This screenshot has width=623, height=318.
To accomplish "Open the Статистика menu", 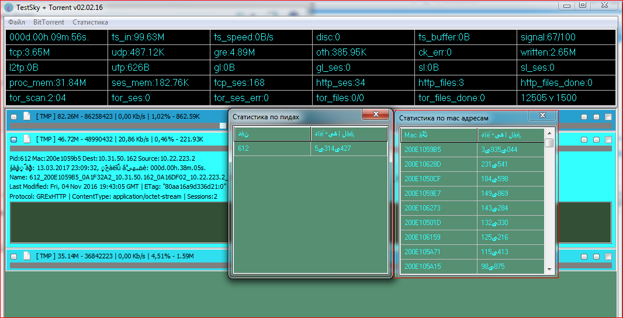I will 90,22.
